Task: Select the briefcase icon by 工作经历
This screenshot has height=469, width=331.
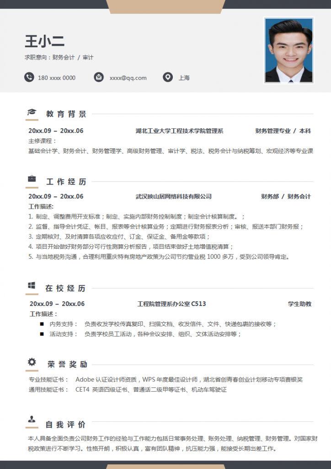Action: pyautogui.click(x=32, y=179)
